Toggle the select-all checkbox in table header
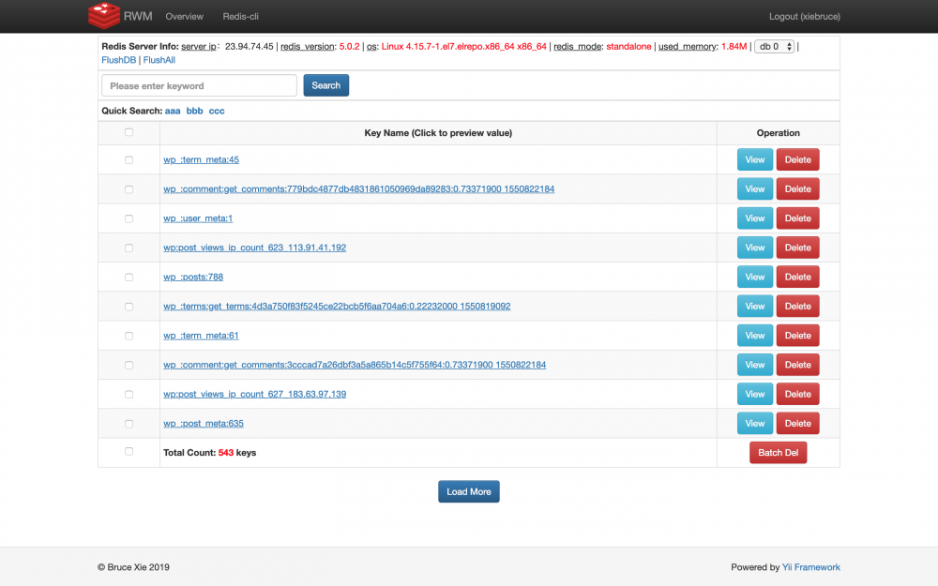 (x=129, y=132)
